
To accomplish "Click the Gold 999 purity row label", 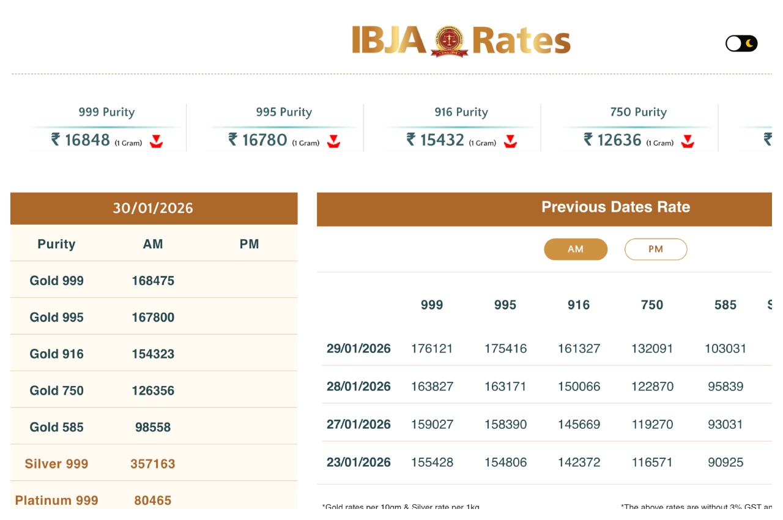I will coord(57,281).
